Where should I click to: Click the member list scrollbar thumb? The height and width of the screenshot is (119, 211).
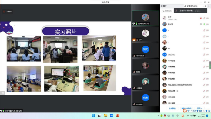coord(210,65)
